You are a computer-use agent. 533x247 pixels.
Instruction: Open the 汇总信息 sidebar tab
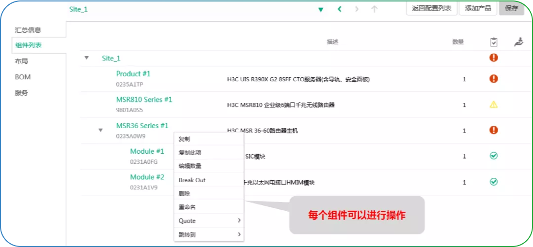(x=28, y=30)
